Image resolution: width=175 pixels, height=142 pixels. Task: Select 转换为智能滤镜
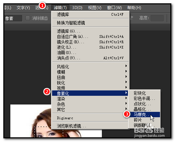click(x=90, y=23)
